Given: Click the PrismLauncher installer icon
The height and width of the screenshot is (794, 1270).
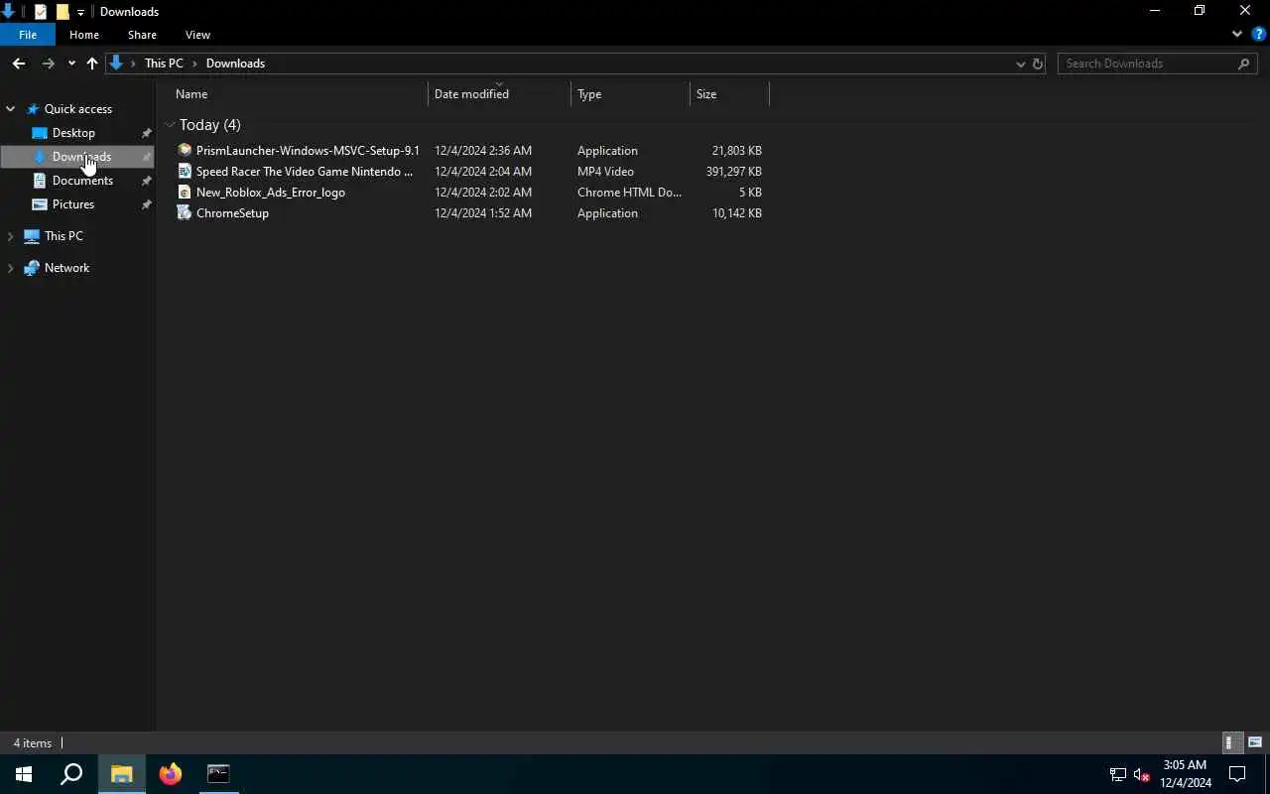Looking at the screenshot, I should pos(185,151).
